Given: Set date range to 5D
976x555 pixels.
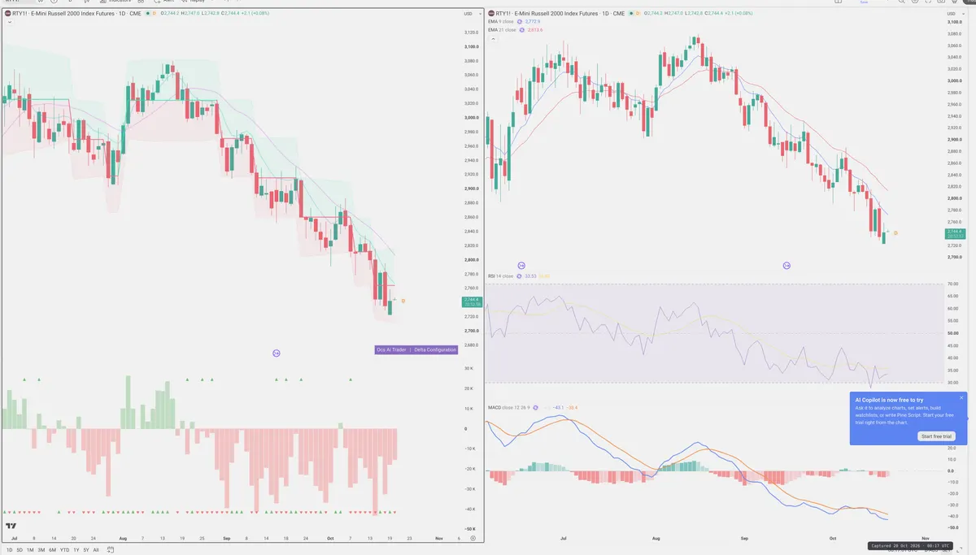Looking at the screenshot, I should pyautogui.click(x=20, y=550).
